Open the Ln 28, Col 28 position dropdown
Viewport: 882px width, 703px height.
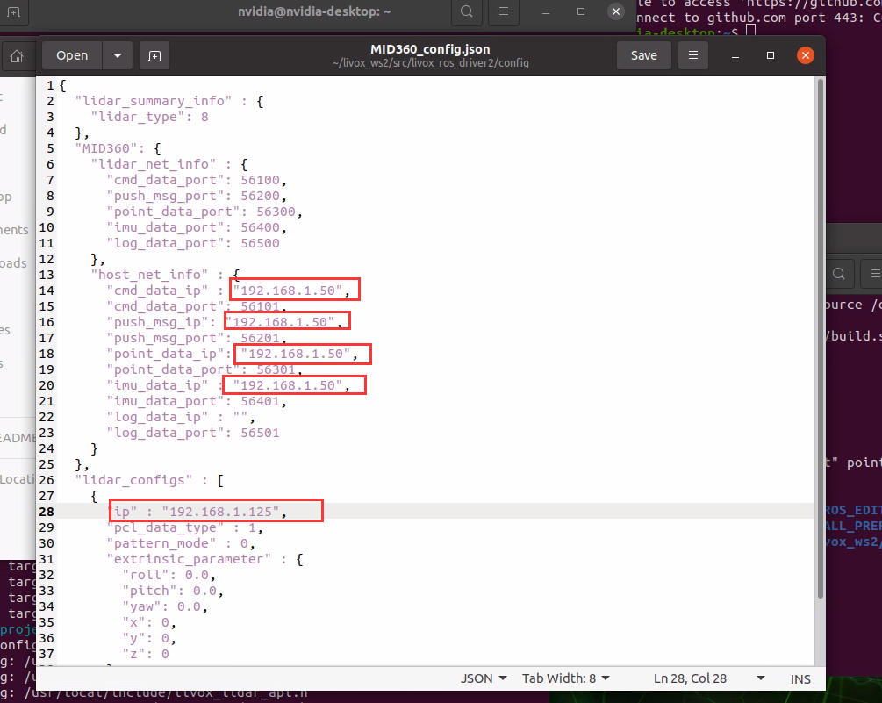(709, 678)
